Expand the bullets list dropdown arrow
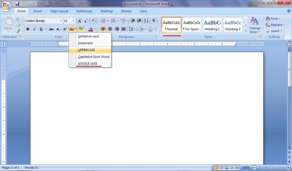Screen dimensions: 292x171 click(x=108, y=21)
